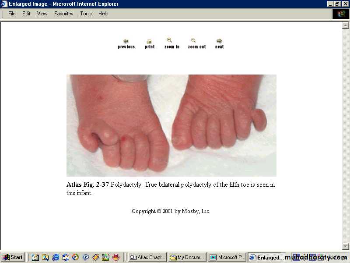Open the Edit menu

(26, 14)
